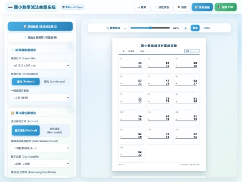
Task: Click worksheet problem 82 minus 22
Action: 131,154
